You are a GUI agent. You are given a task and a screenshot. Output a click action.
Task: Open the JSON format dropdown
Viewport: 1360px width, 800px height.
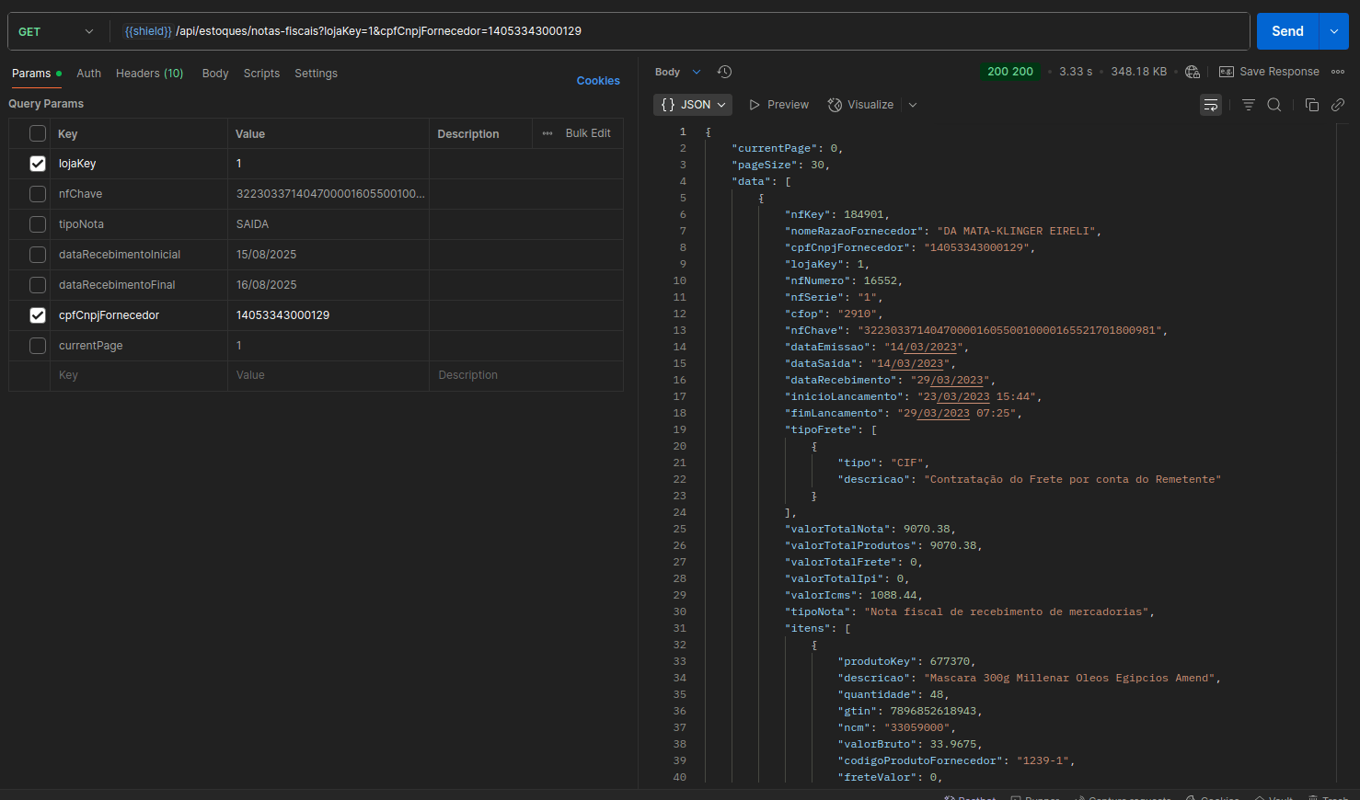[693, 105]
